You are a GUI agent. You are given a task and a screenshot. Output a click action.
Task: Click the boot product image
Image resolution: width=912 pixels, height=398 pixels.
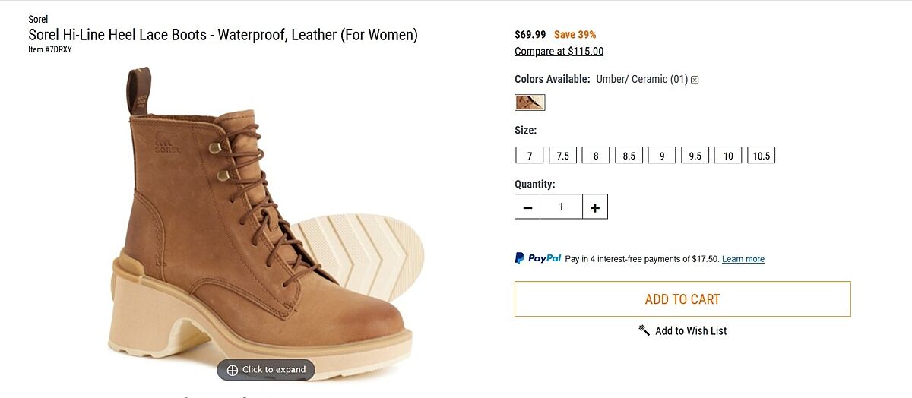point(258,220)
